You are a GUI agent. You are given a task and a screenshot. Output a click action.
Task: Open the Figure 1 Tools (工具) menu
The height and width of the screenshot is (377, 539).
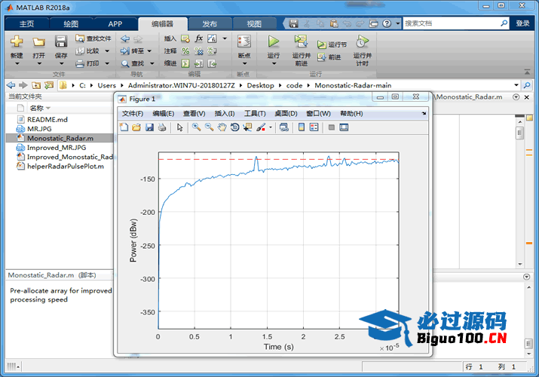255,113
